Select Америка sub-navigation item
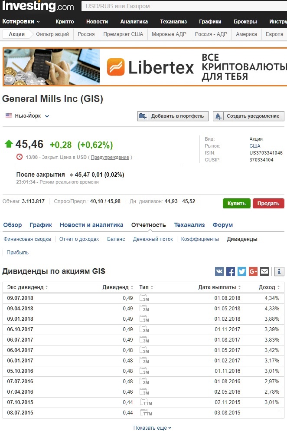The image size is (287, 431). 246,34
